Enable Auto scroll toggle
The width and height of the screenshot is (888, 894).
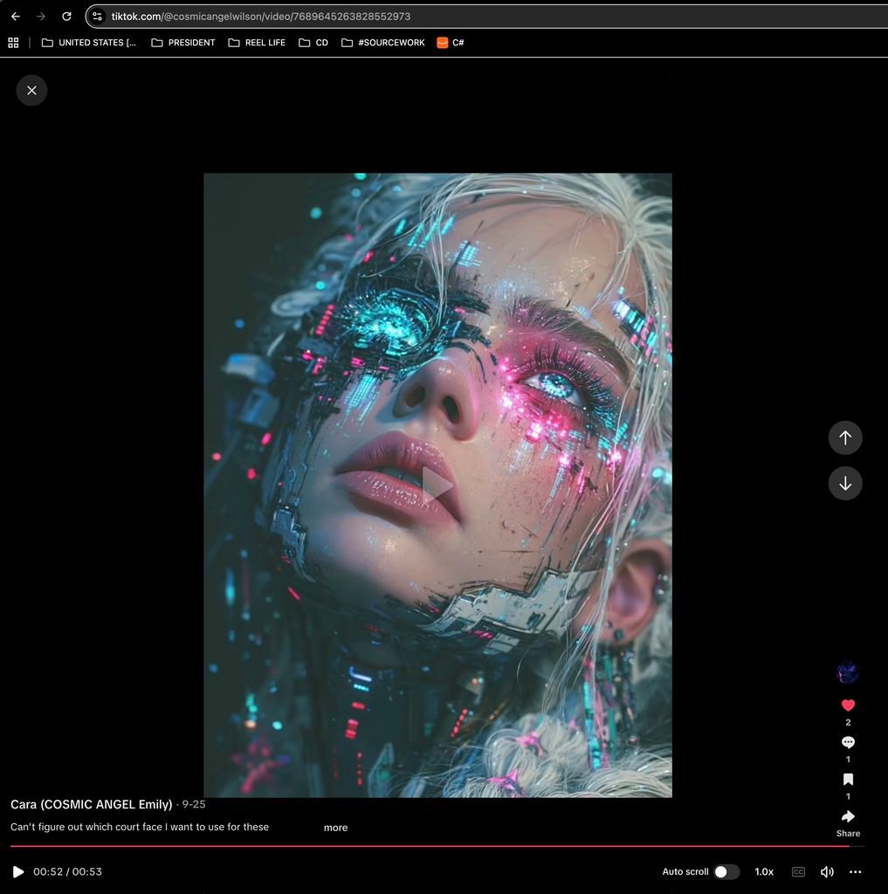coord(726,872)
